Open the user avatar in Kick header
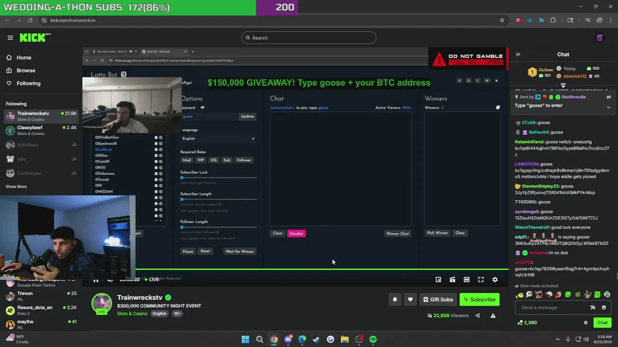The image size is (618, 347). [600, 38]
